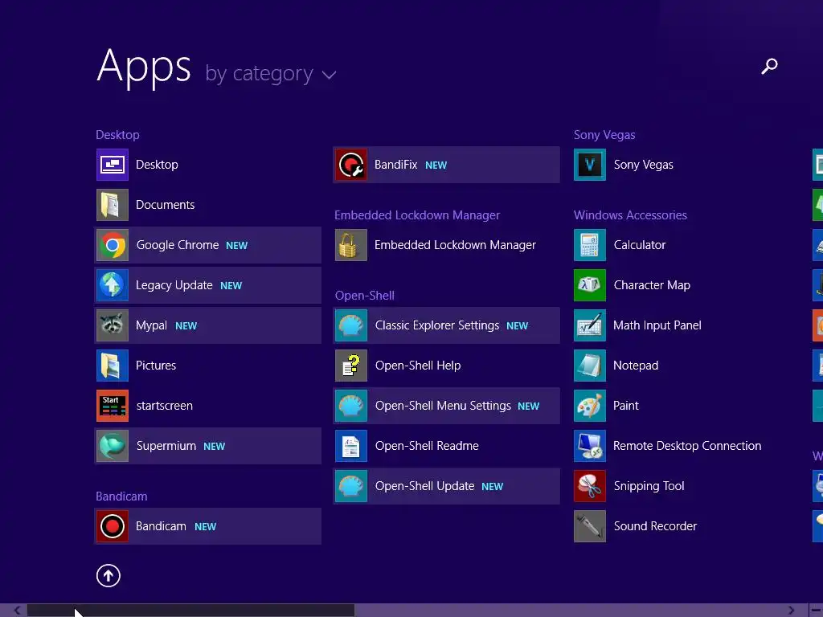Screen dimensions: 823x617
Task: Select the Desktop category header
Action: [x=117, y=135]
